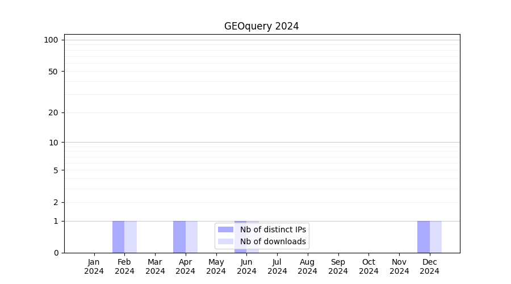511x284 pixels.
Task: Click the Feb 2024 distinct IPs bar
Action: [x=118, y=237]
